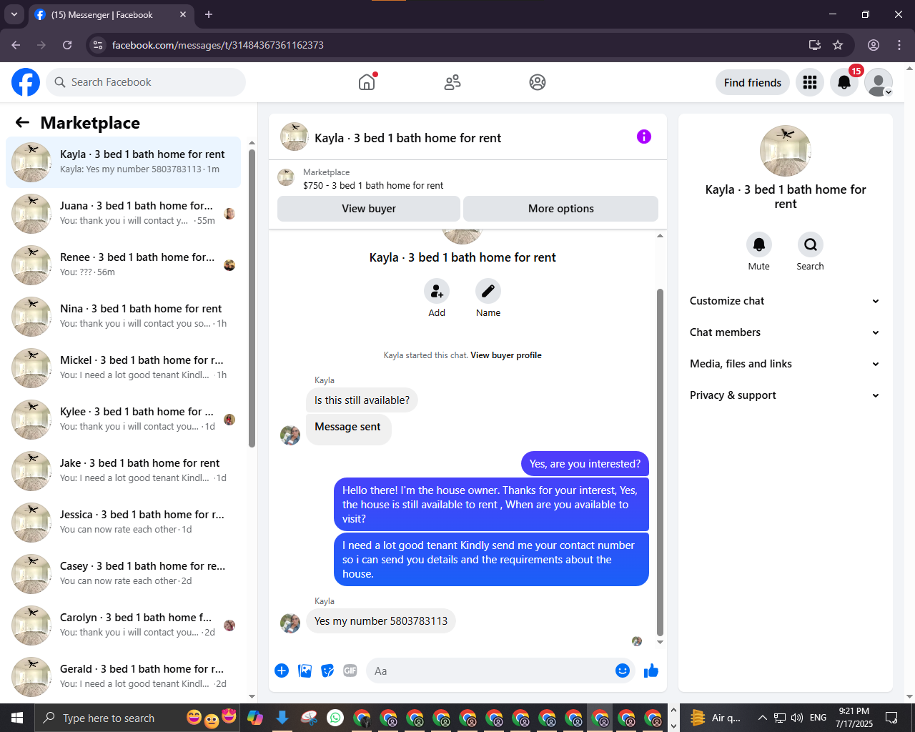Attach a photo file in the composer
The image size is (915, 732).
(305, 671)
